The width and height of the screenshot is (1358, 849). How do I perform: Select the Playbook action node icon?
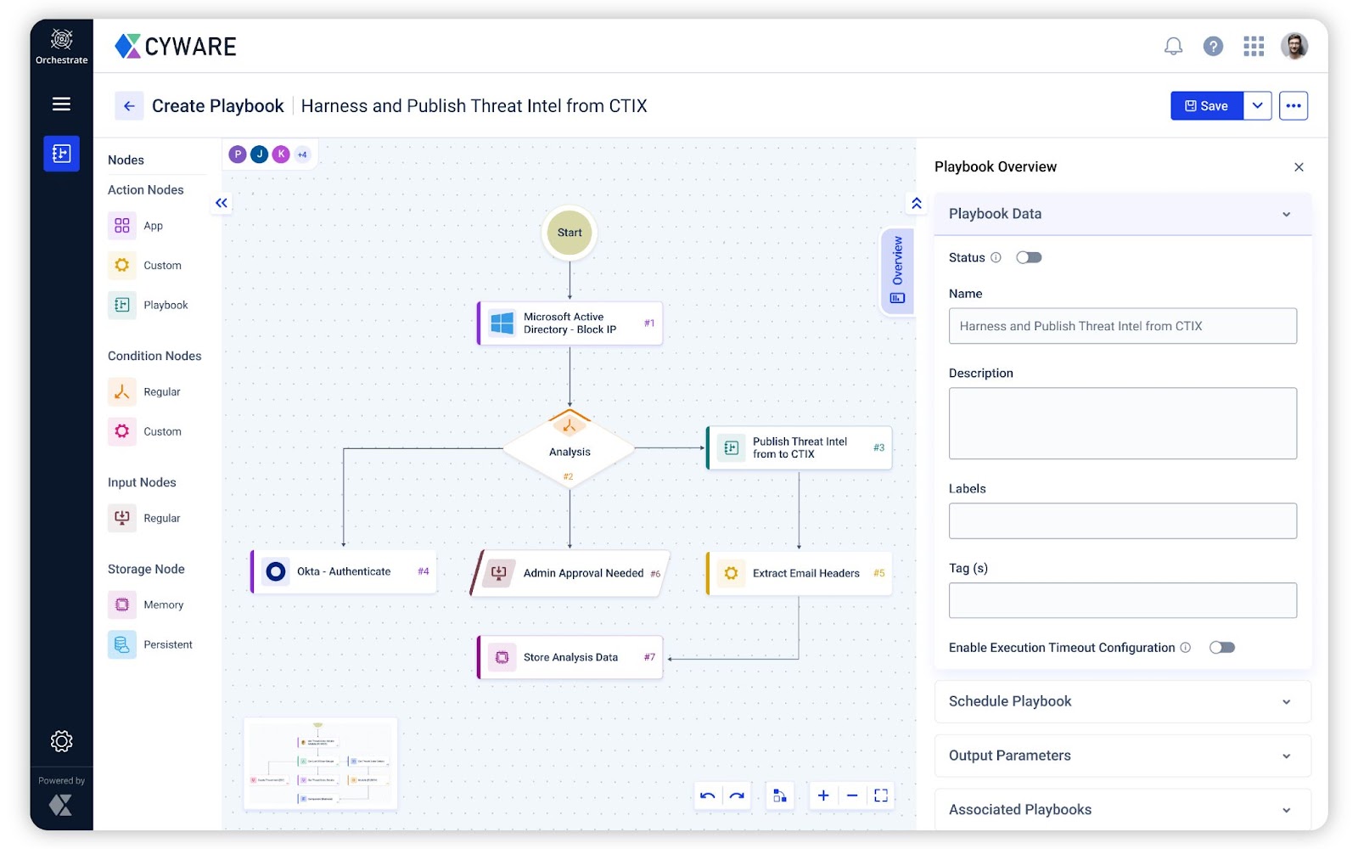pos(122,305)
